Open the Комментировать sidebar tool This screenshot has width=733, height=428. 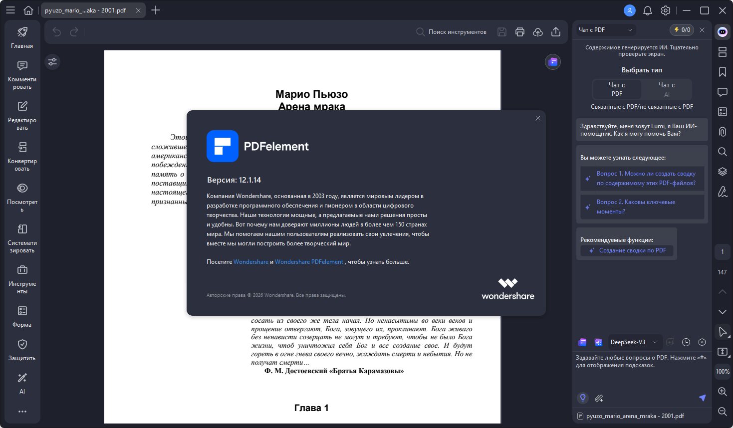click(x=22, y=75)
